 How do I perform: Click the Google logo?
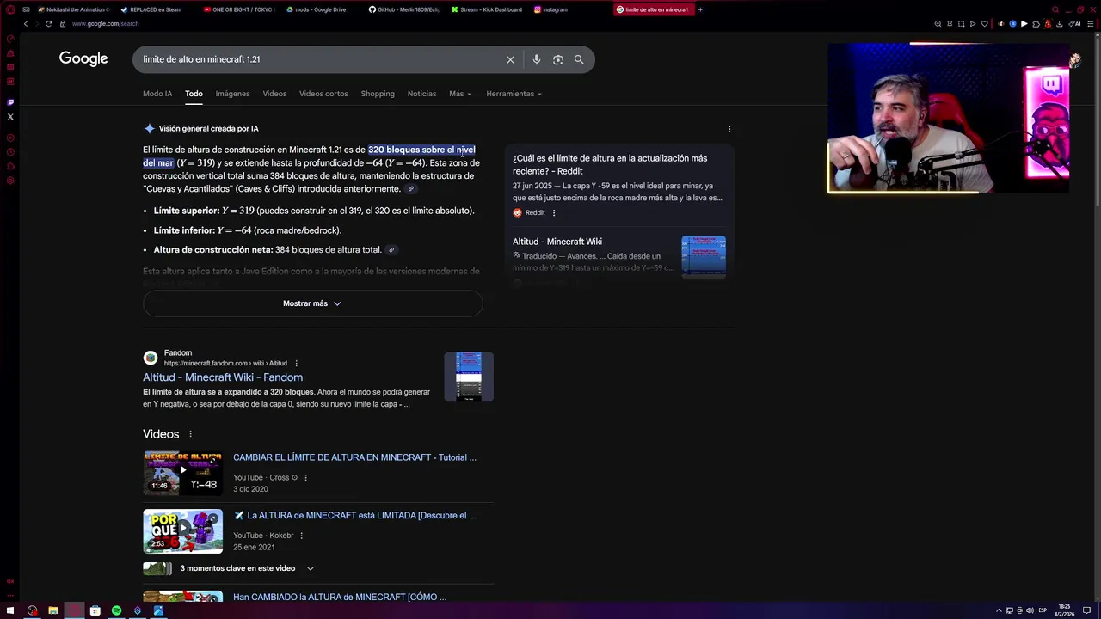(83, 58)
